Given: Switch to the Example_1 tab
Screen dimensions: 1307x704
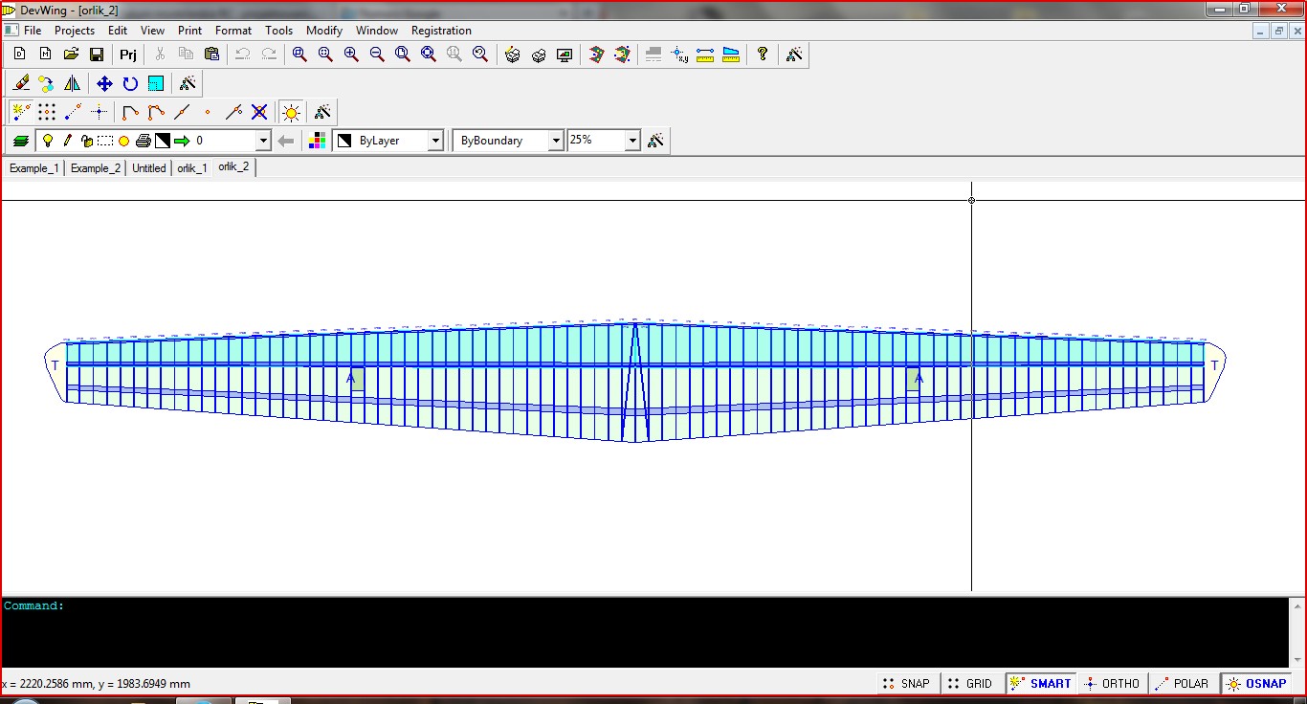Looking at the screenshot, I should click(34, 168).
